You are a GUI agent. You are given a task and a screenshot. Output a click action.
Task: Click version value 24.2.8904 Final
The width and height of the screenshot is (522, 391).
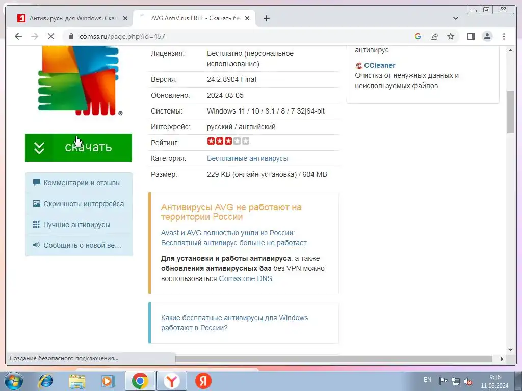[x=232, y=80]
